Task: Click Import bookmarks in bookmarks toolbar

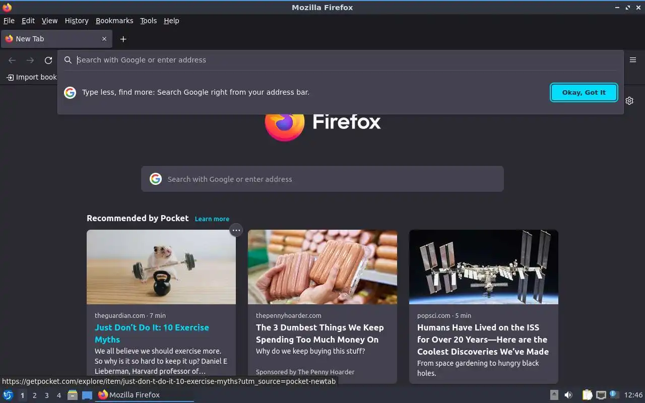Action: [x=31, y=77]
